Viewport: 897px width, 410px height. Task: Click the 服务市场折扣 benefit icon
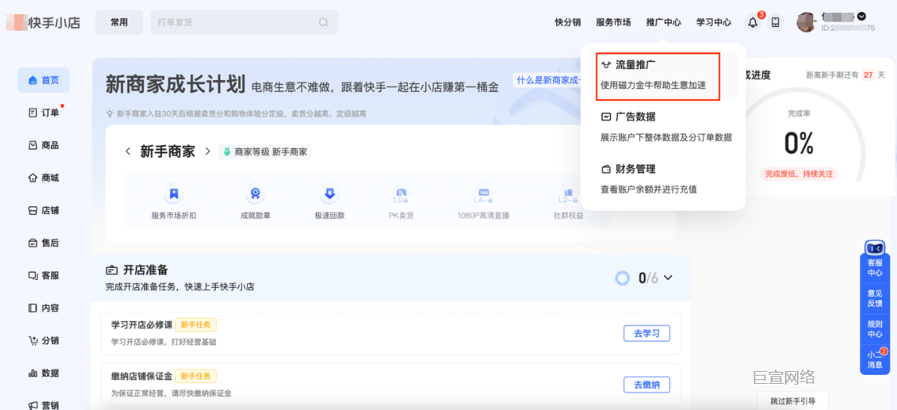173,194
